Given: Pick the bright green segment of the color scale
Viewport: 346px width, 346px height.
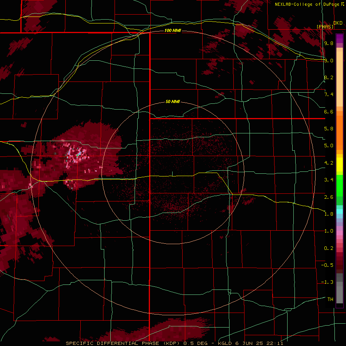Looking at the screenshot, I should tap(339, 185).
